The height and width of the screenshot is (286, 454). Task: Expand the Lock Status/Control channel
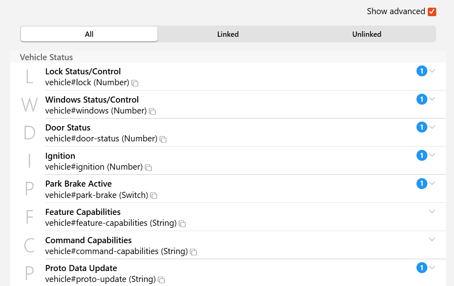click(432, 71)
